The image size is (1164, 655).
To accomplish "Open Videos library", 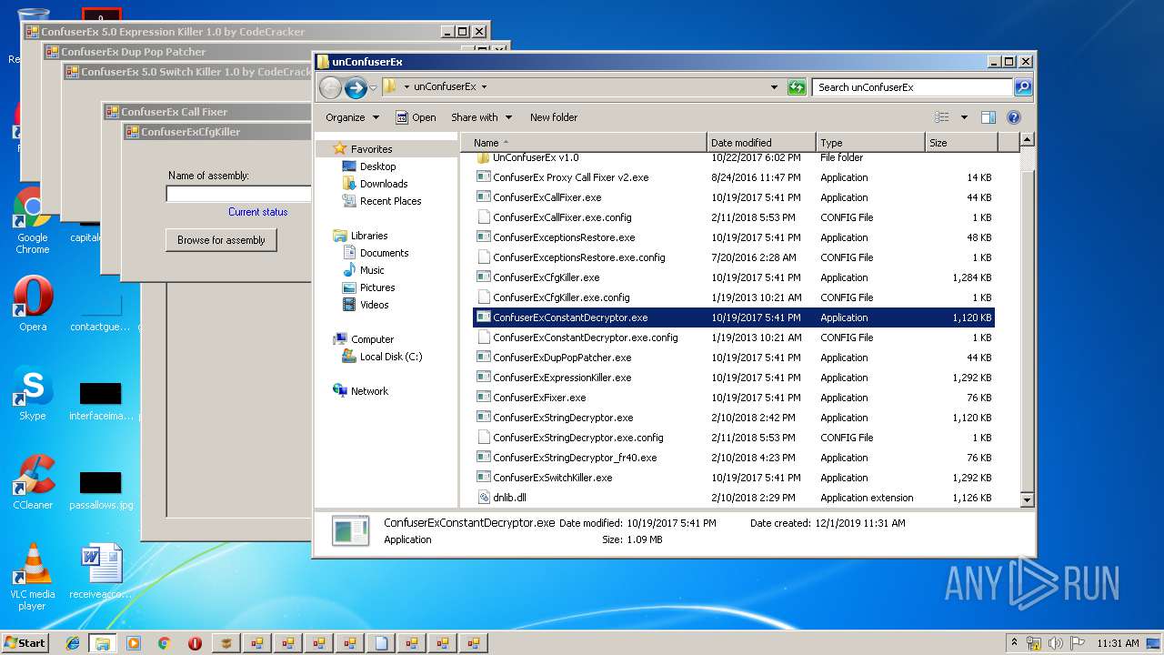I will 374,305.
